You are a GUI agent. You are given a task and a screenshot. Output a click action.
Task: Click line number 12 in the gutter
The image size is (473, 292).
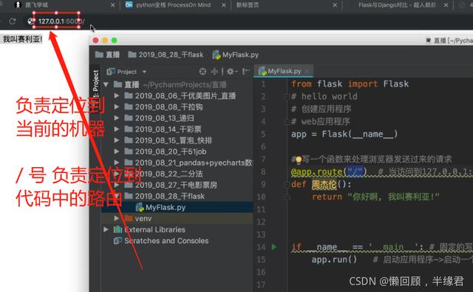(x=261, y=222)
